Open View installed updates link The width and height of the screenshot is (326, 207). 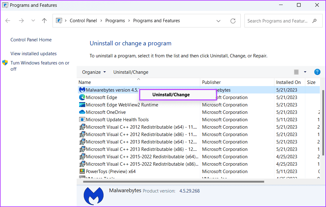pyautogui.click(x=33, y=54)
